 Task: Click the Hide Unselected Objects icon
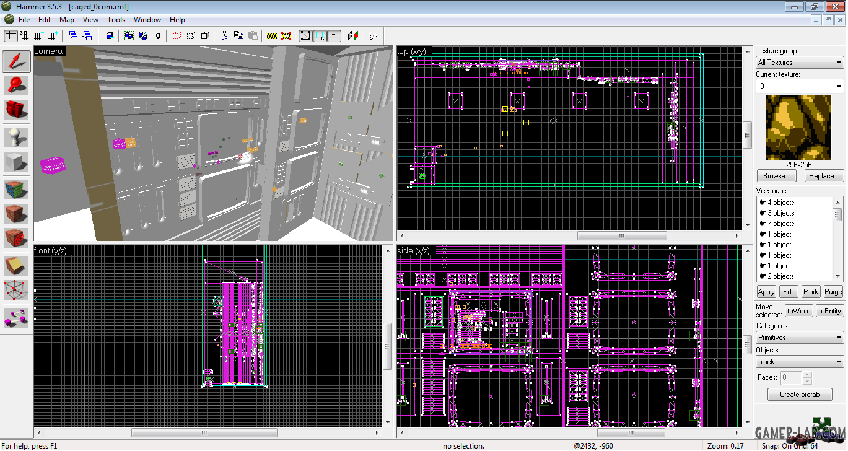click(191, 36)
